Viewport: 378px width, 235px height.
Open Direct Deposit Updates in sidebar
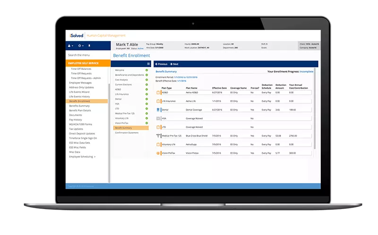click(82, 134)
